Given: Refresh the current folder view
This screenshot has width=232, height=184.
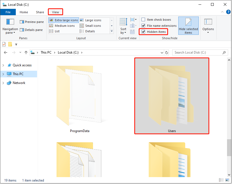Looking at the screenshot, I should [x=166, y=52].
